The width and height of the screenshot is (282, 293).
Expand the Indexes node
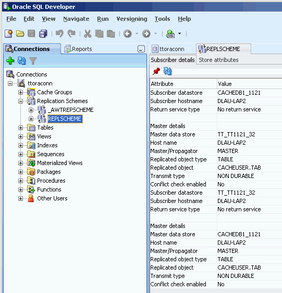(20, 145)
